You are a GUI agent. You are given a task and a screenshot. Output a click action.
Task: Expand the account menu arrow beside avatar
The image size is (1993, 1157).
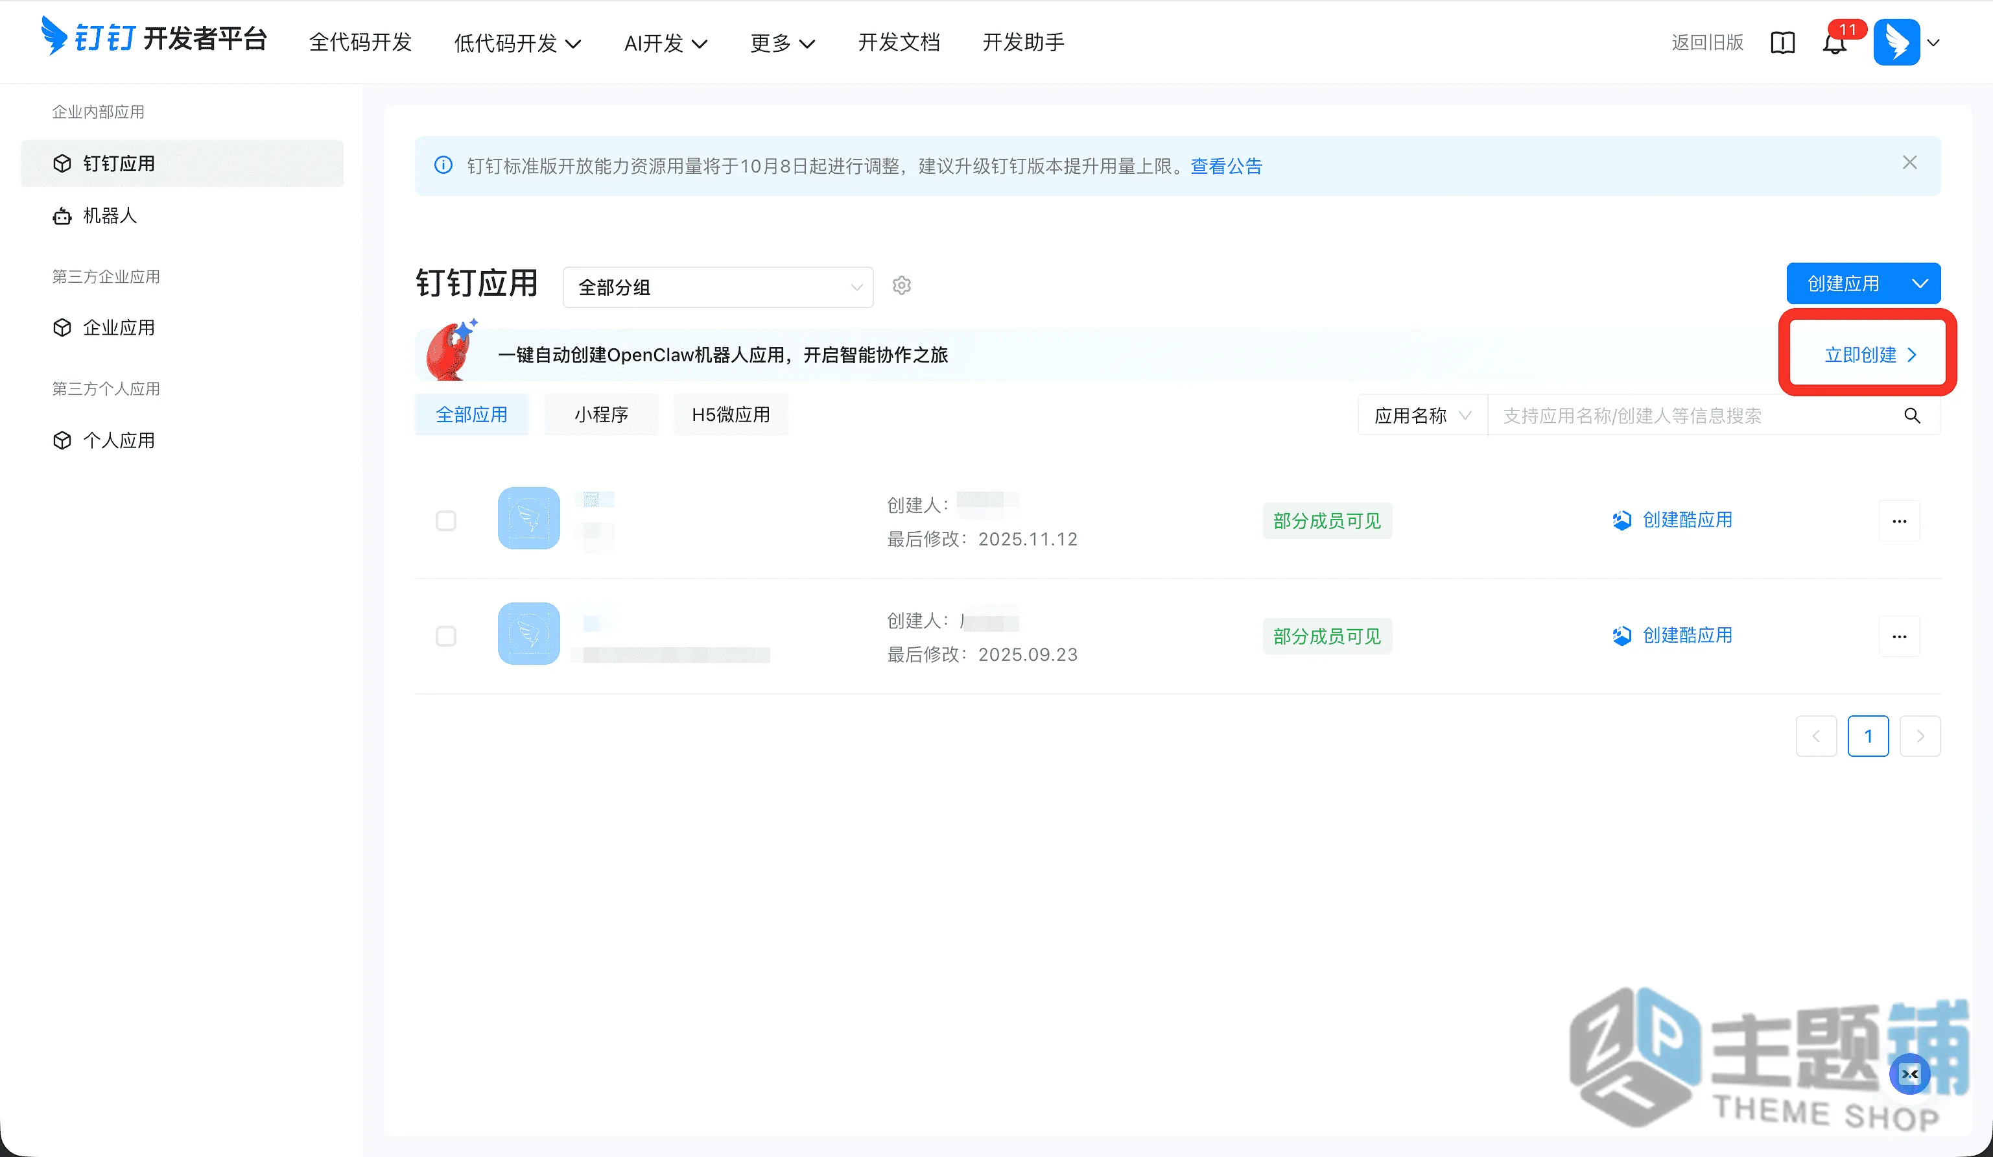(1934, 43)
